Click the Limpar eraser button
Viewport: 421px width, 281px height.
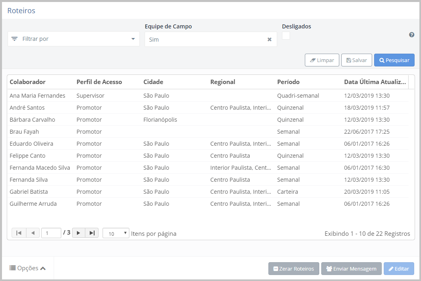tap(322, 60)
